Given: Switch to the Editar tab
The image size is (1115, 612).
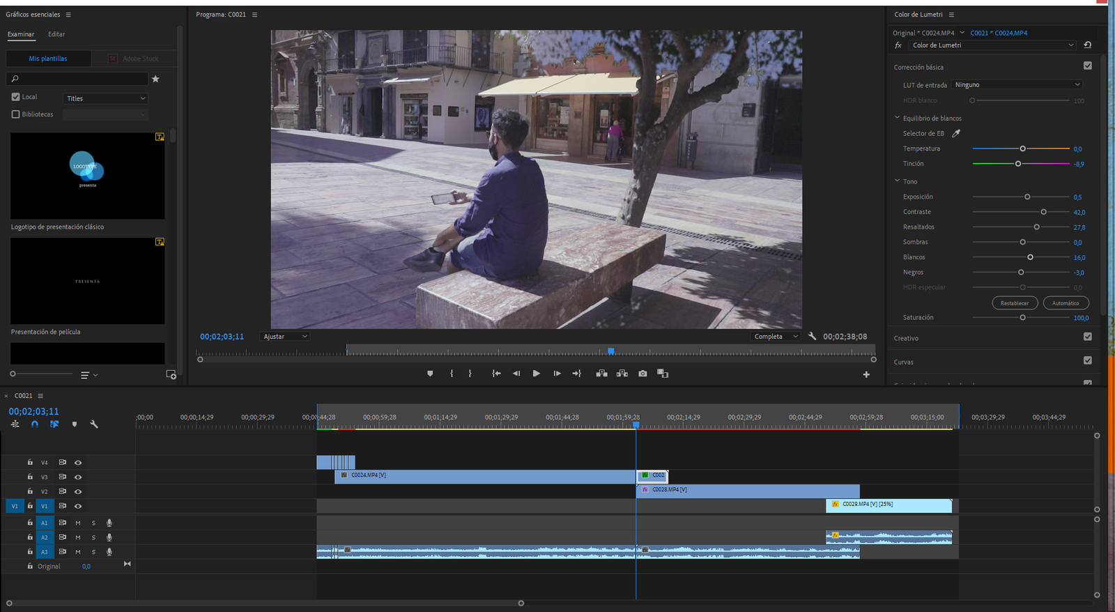Looking at the screenshot, I should [56, 34].
